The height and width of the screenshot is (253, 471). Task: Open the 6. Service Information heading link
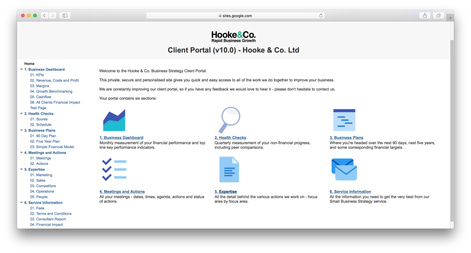tap(350, 192)
